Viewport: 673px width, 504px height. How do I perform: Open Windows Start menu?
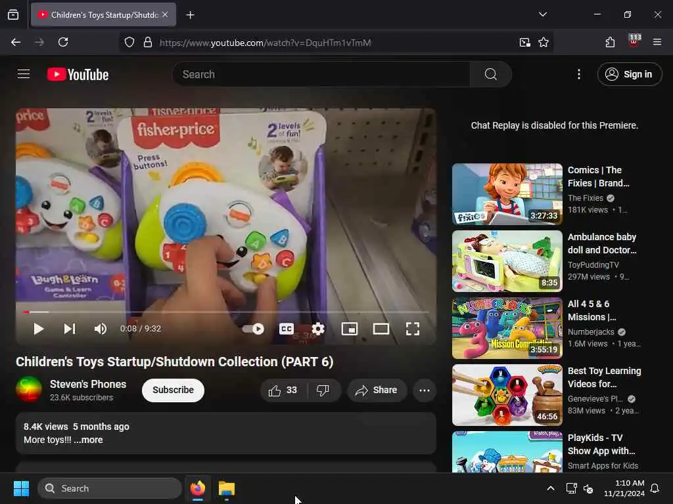[21, 488]
